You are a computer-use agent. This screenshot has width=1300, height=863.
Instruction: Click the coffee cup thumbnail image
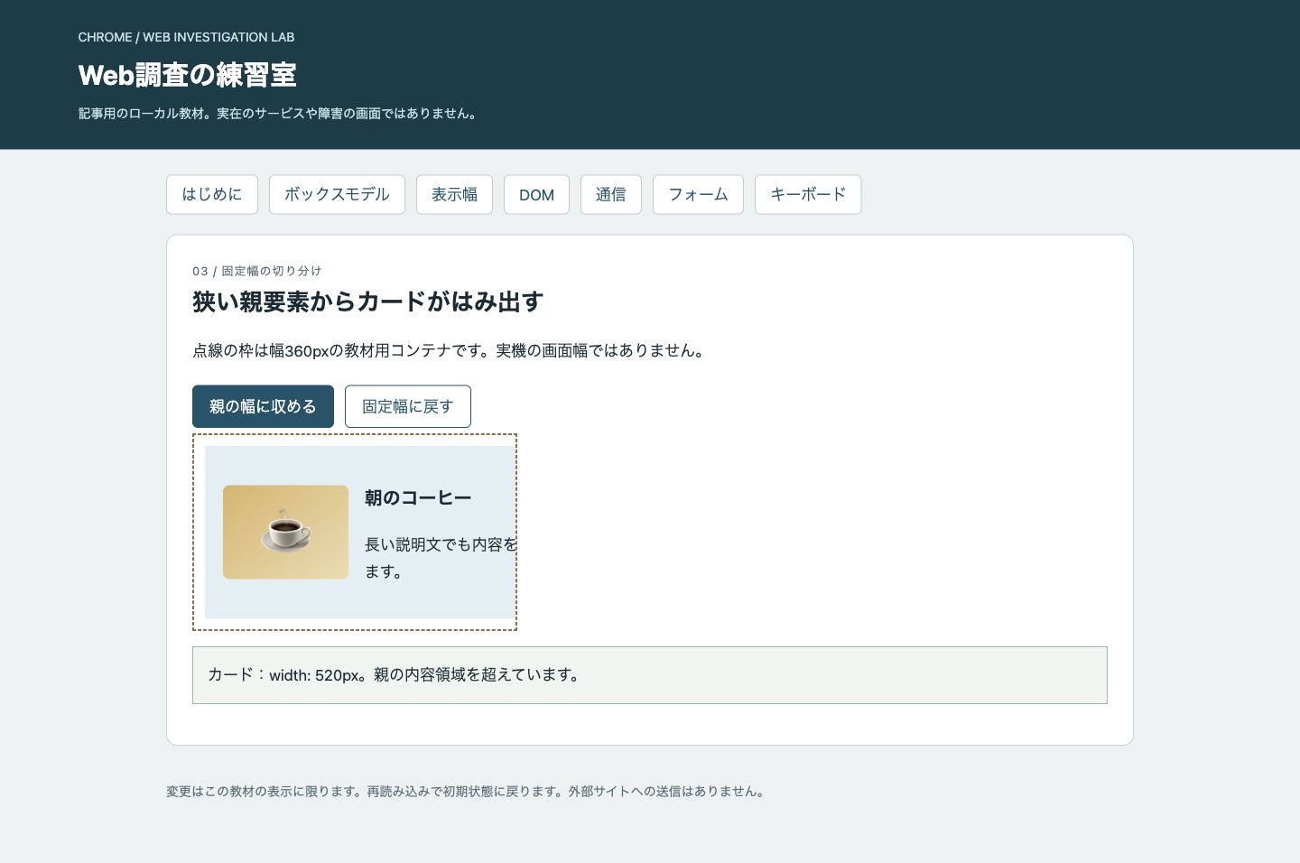click(285, 532)
